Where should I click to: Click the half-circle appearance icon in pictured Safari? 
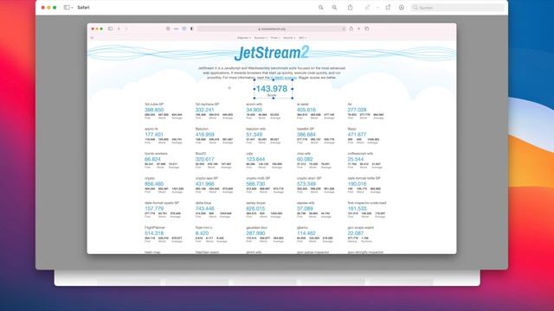pyautogui.click(x=192, y=29)
